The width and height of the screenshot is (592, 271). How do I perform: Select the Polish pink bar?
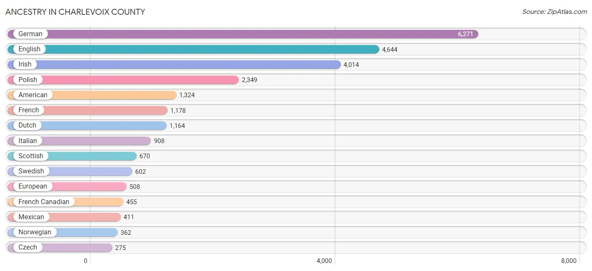click(123, 80)
